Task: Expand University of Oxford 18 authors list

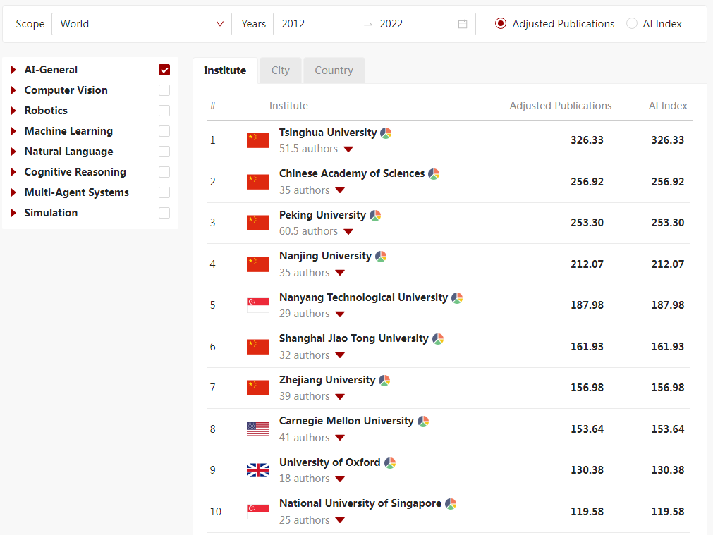Action: coord(340,479)
